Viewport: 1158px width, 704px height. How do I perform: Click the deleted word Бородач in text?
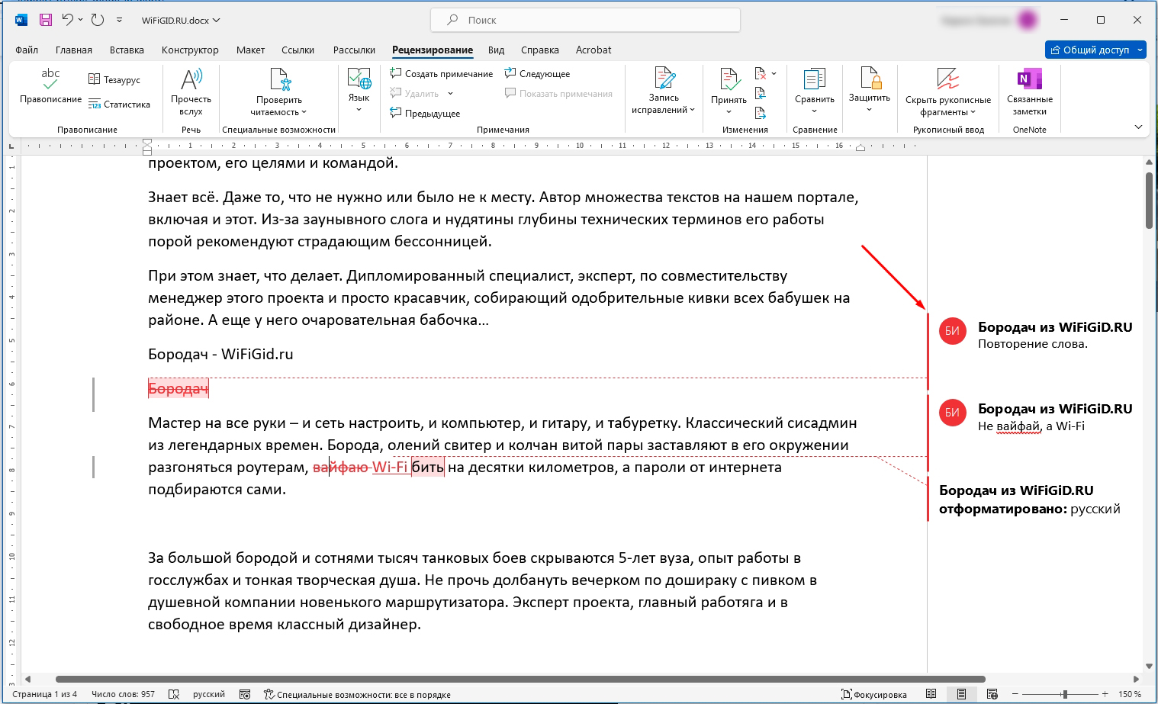click(178, 389)
